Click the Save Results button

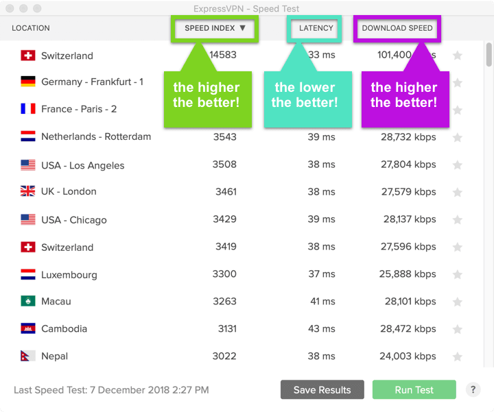322,390
